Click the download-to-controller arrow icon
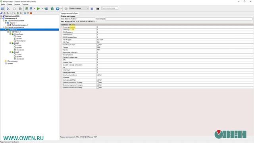This screenshot has width=254, height=143. (x=31, y=9)
